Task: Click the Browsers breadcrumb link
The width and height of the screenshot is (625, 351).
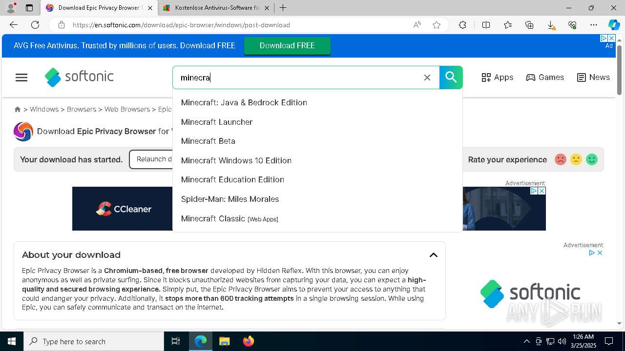Action: pos(82,109)
